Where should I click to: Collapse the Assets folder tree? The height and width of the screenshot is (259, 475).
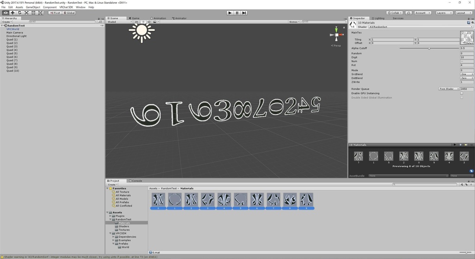tap(108, 212)
